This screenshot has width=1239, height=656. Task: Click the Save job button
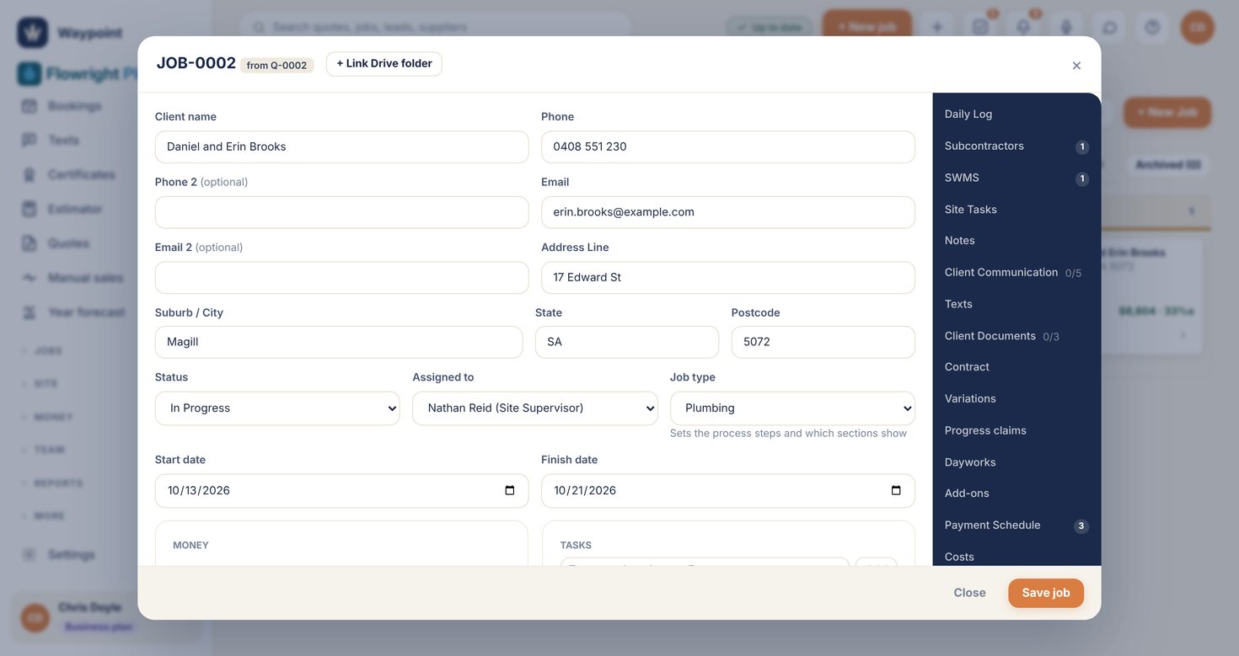1046,593
